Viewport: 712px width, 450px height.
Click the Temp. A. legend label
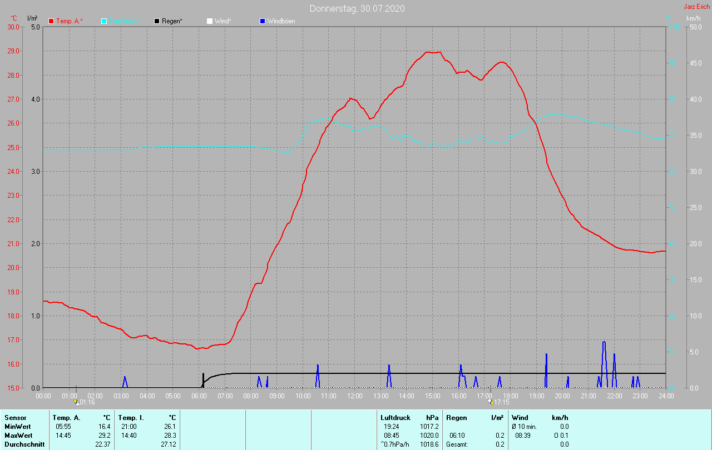click(x=69, y=21)
